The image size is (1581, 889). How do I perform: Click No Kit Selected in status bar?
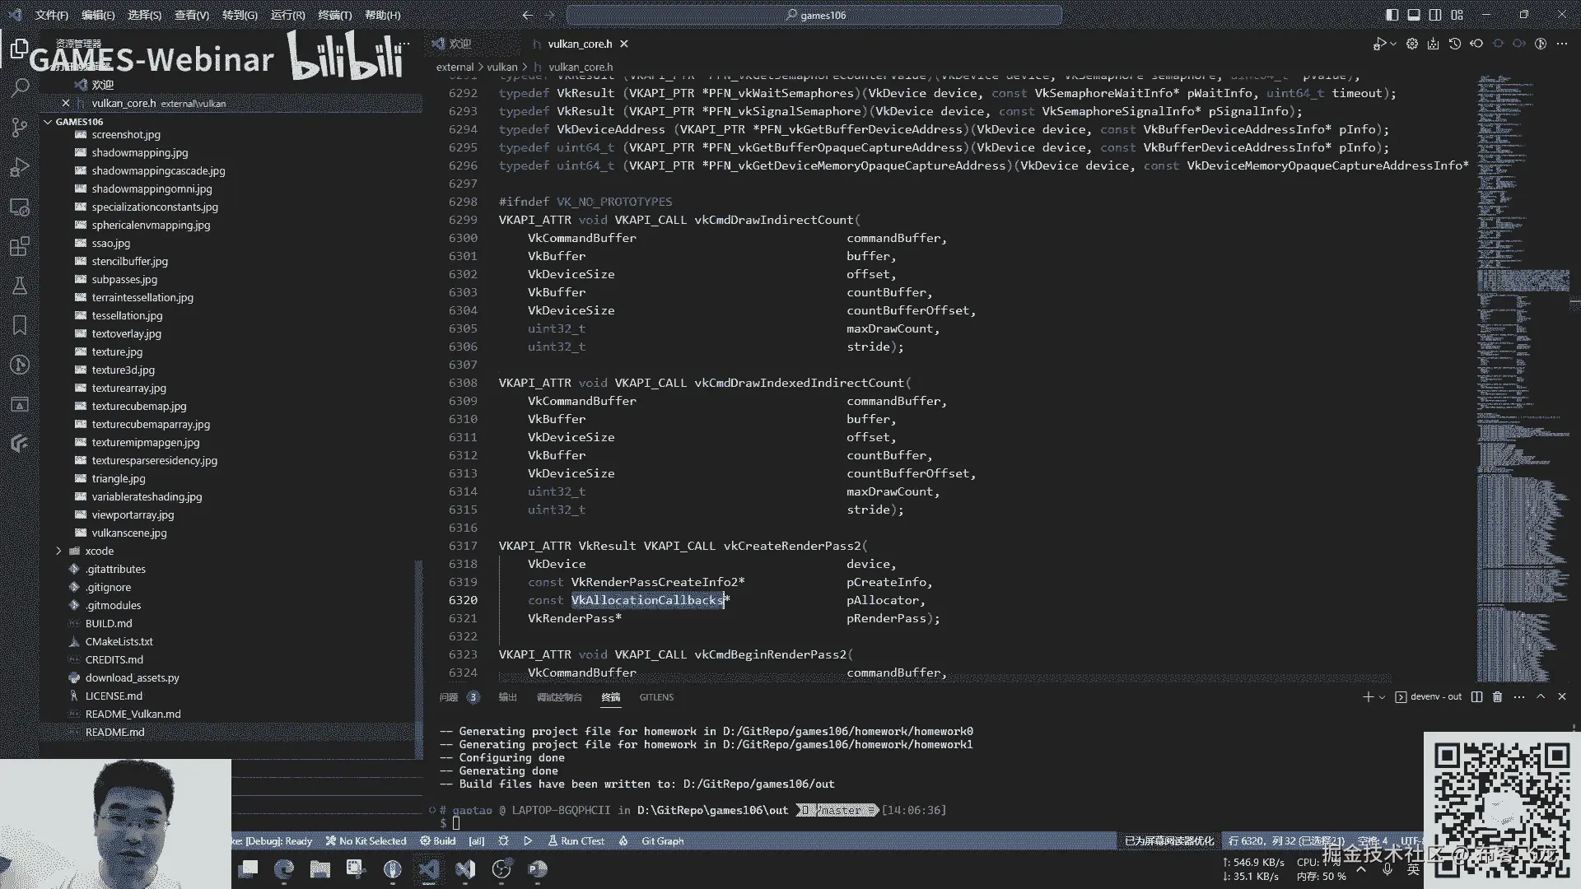point(366,841)
